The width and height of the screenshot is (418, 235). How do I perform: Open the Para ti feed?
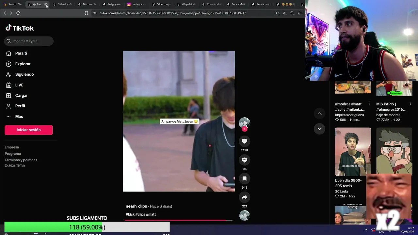(x=21, y=53)
